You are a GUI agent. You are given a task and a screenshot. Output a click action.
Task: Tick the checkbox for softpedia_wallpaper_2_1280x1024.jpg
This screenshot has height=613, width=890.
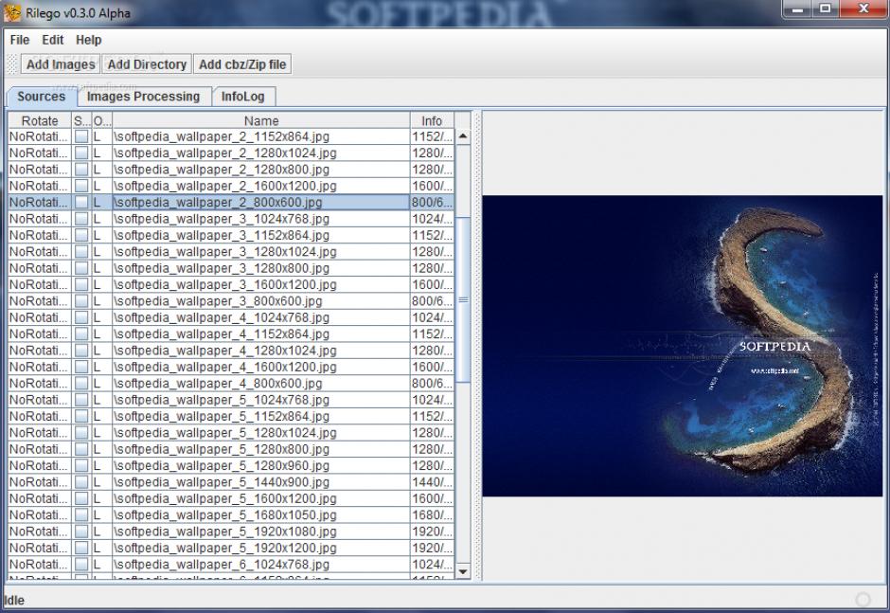[x=81, y=153]
